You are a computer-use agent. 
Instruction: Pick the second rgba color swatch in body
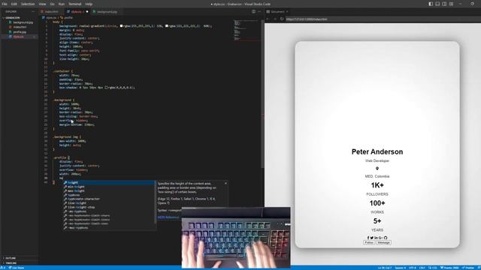click(x=167, y=26)
